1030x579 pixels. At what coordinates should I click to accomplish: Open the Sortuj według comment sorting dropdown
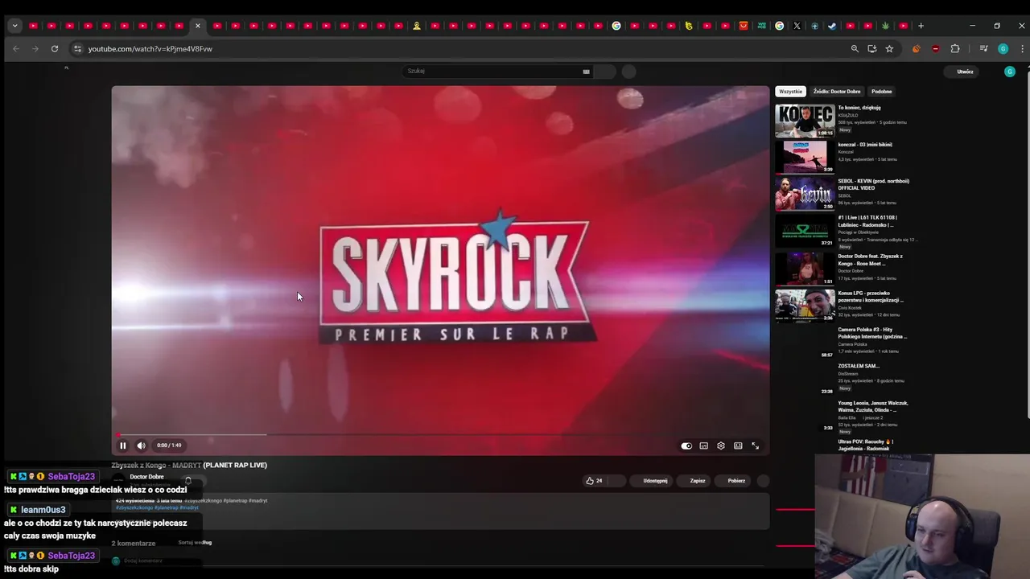point(195,543)
